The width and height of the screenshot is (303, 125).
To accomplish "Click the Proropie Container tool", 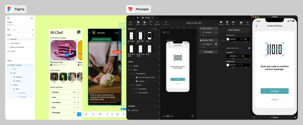I will pos(157,23).
